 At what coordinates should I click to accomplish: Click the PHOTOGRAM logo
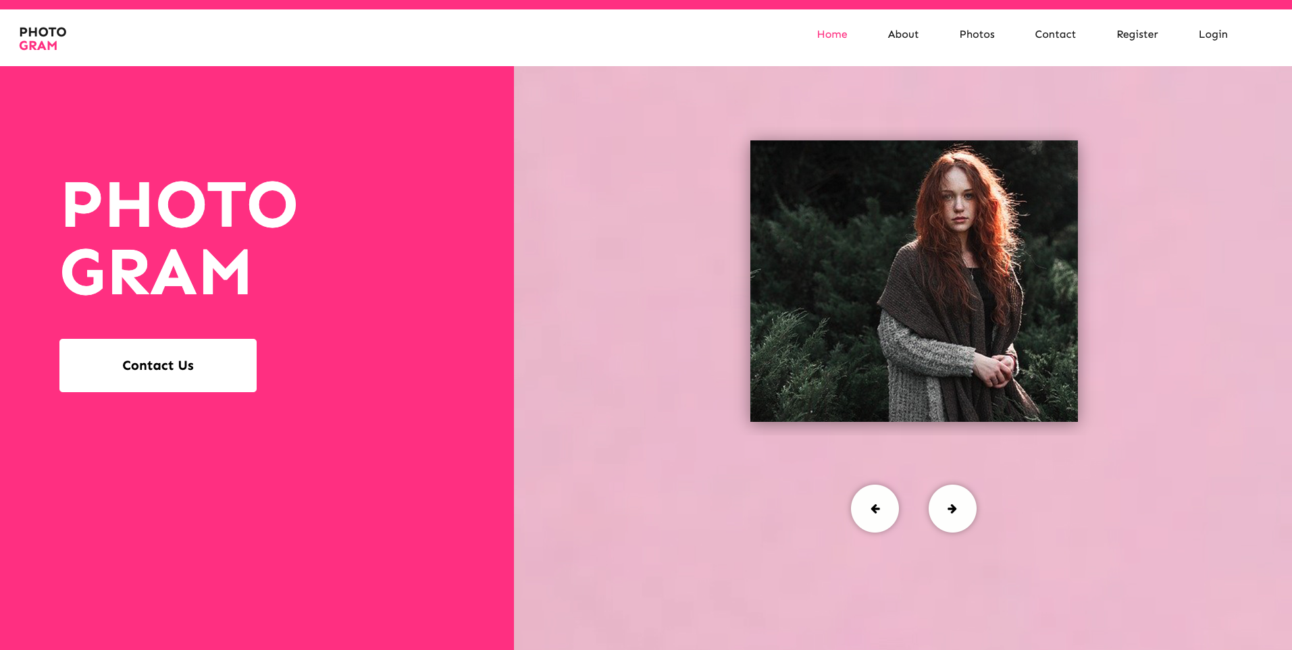pos(41,38)
